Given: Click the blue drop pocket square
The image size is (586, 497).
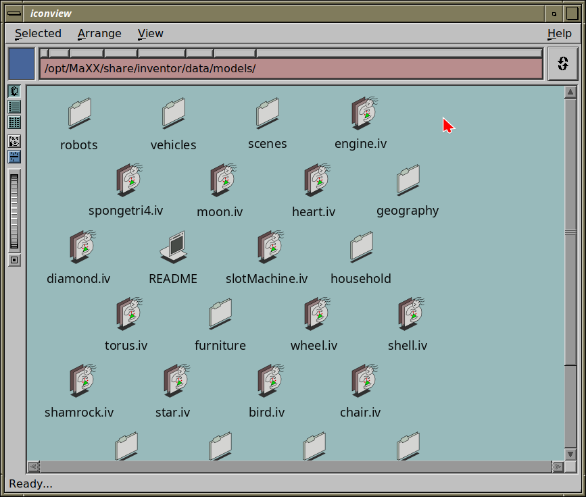Looking at the screenshot, I should [22, 63].
